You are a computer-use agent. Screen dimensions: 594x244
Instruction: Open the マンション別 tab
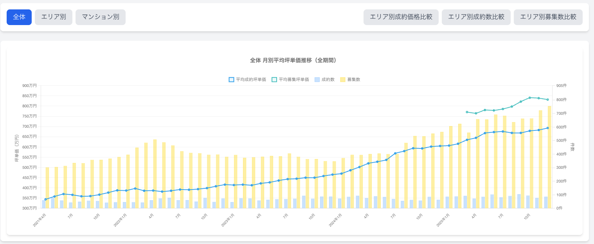(x=101, y=17)
